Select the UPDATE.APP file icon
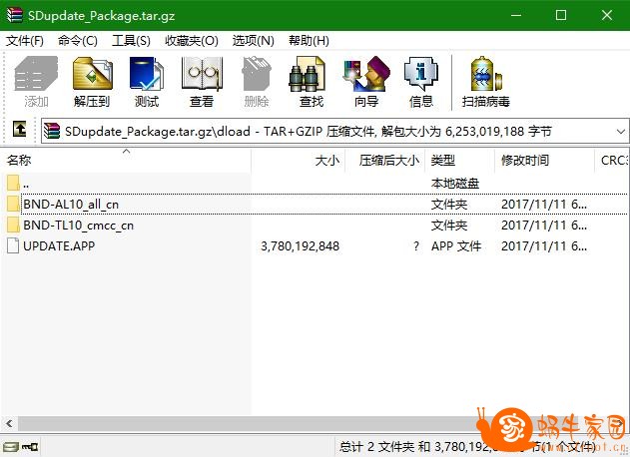 (x=13, y=245)
